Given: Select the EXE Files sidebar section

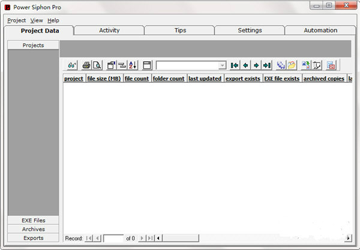Looking at the screenshot, I should (x=33, y=220).
